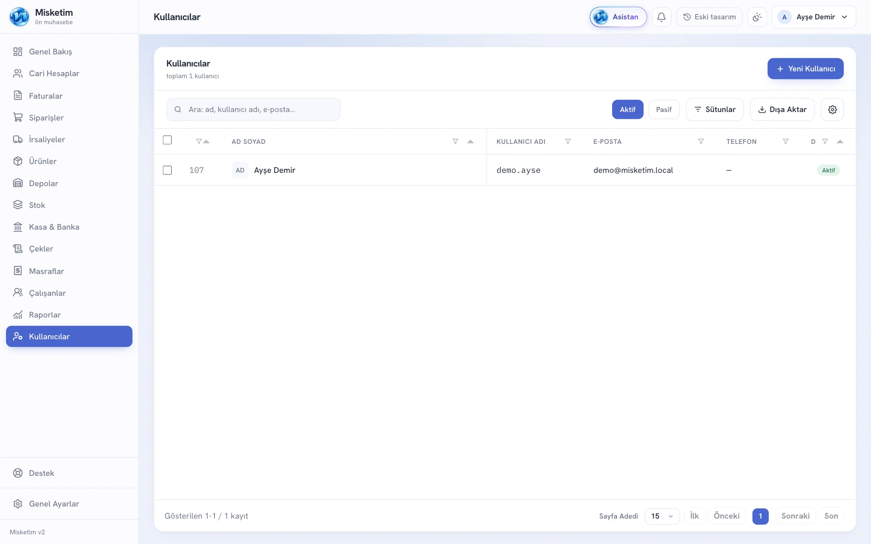Focus the user search field

coord(253,110)
